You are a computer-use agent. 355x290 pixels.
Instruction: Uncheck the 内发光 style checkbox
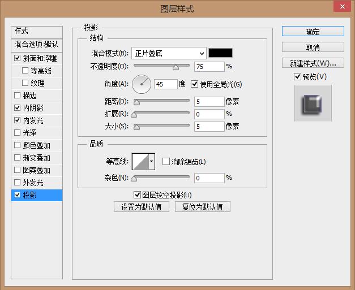coord(17,120)
